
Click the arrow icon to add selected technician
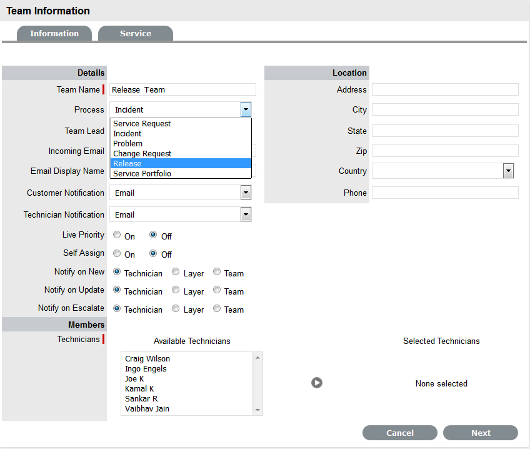pyautogui.click(x=317, y=383)
